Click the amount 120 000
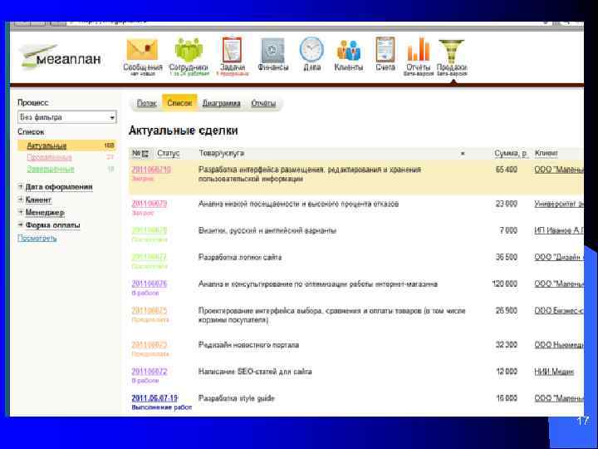This screenshot has height=449, width=598. (505, 284)
